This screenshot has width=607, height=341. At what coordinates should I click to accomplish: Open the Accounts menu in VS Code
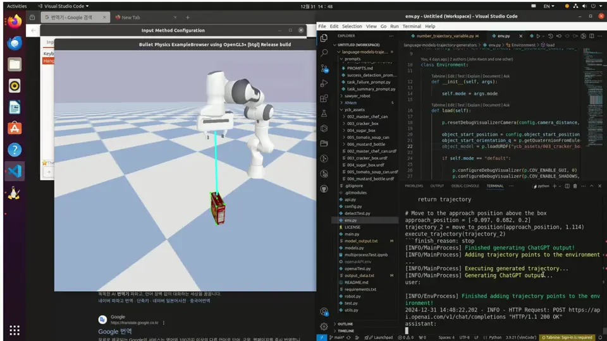click(x=324, y=311)
